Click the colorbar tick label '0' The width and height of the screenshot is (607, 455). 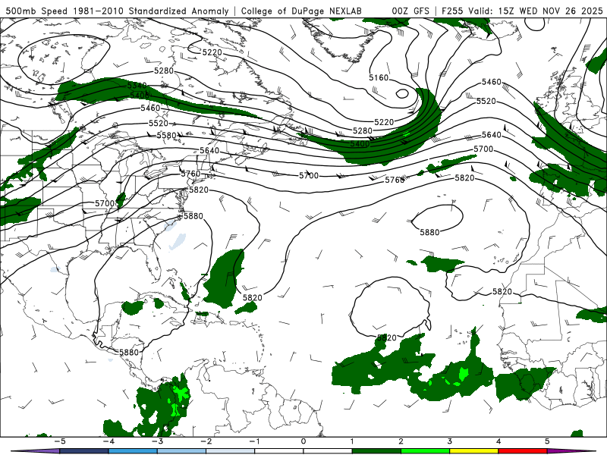click(x=303, y=441)
